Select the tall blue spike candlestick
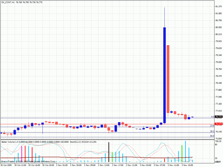The width and height of the screenshot is (223, 167). [x=164, y=75]
